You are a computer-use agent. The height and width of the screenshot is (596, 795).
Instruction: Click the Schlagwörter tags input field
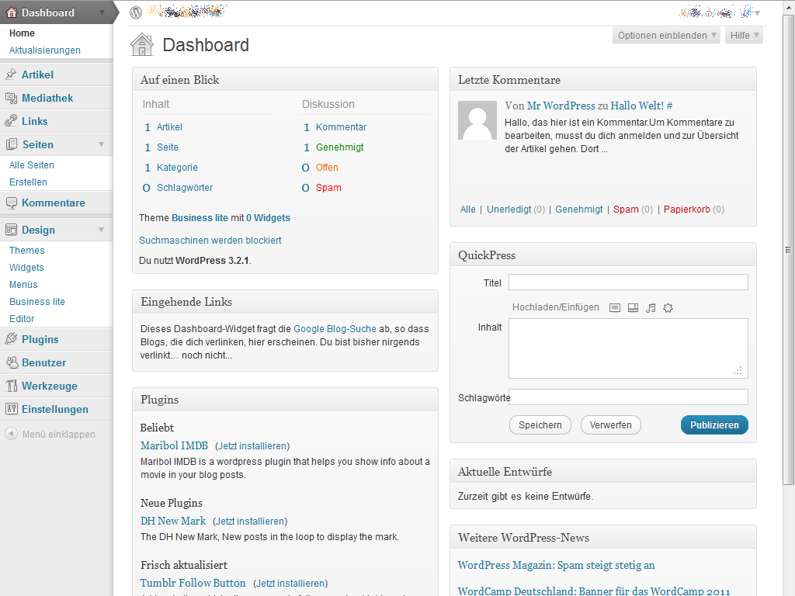(x=628, y=397)
